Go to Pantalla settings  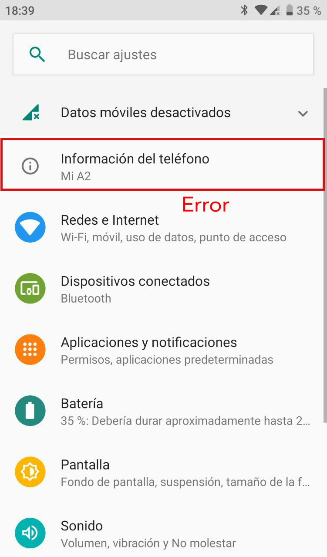tap(163, 472)
